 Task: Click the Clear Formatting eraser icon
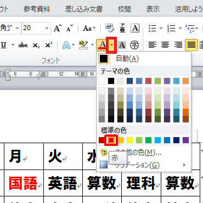click(110, 28)
